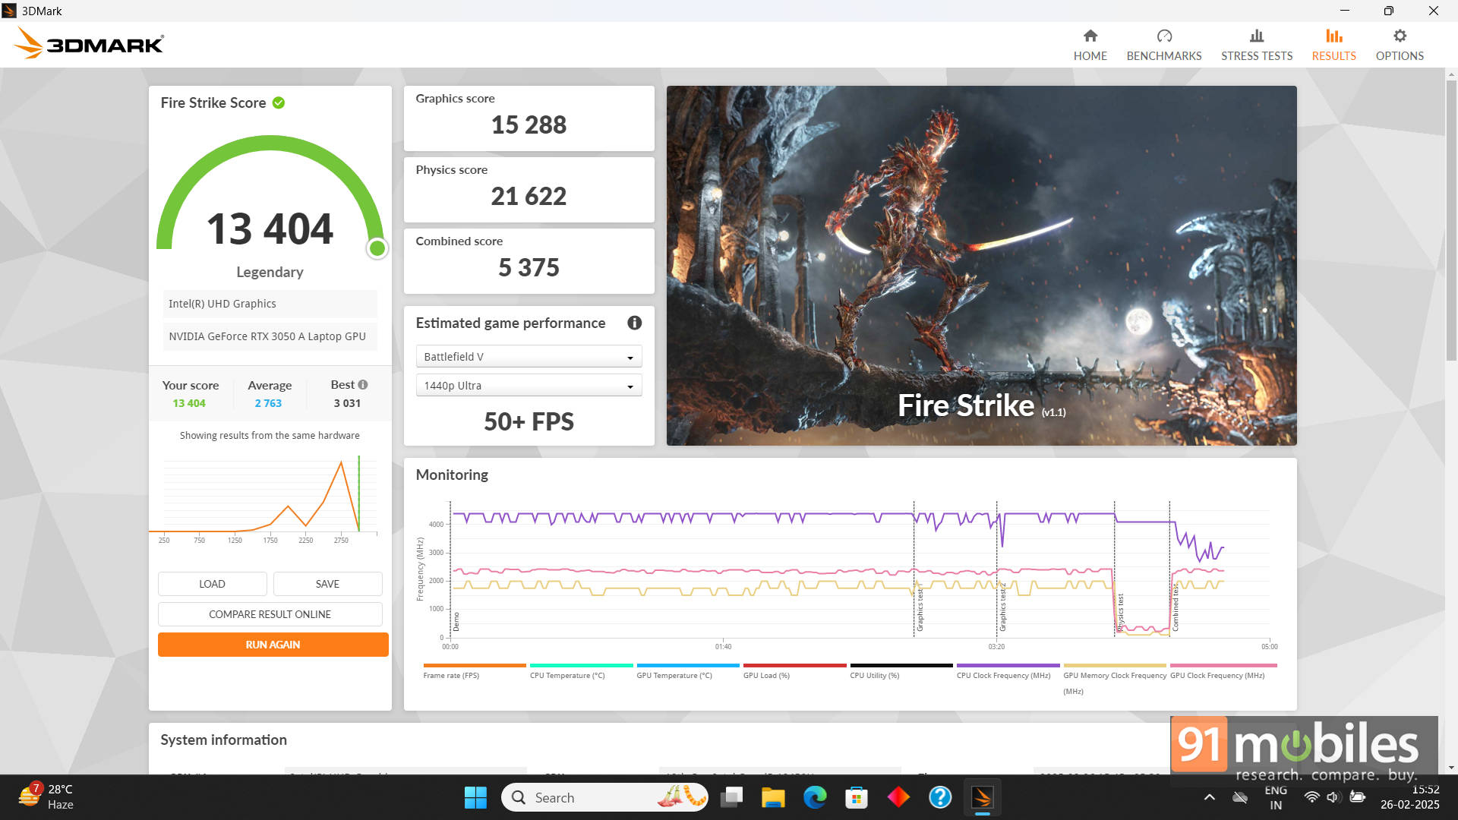Toggle GPU Temperature legend
This screenshot has height=820, width=1458.
687,671
